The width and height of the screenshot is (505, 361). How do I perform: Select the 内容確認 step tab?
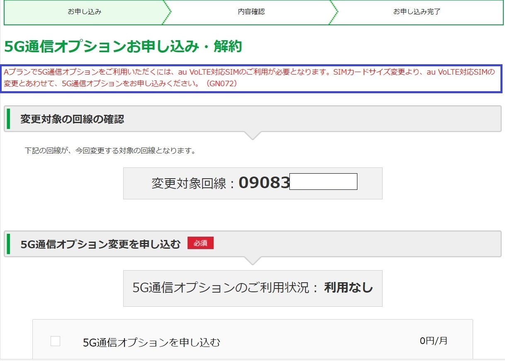251,12
